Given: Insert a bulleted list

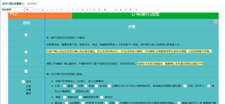Looking at the screenshot, I should pos(73,10).
